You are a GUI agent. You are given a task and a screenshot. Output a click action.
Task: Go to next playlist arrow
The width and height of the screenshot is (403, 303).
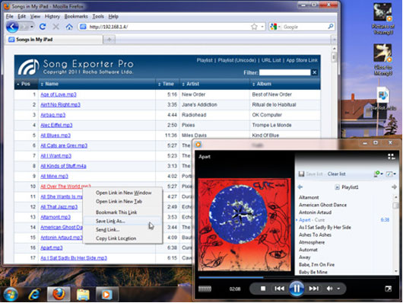coord(394,187)
